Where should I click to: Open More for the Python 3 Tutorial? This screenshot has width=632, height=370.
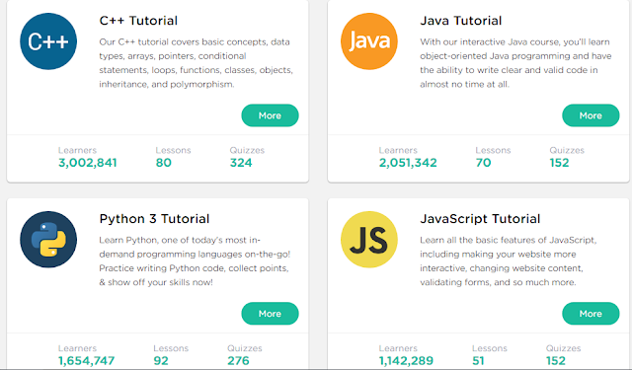click(x=270, y=314)
